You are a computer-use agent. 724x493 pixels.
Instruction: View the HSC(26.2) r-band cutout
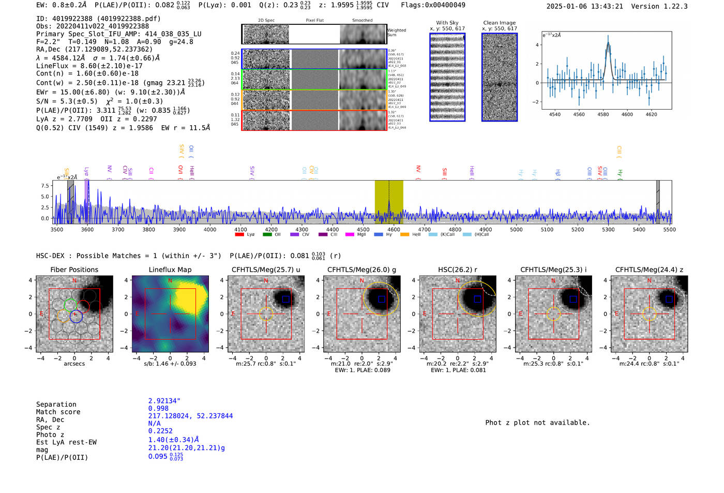pos(458,313)
